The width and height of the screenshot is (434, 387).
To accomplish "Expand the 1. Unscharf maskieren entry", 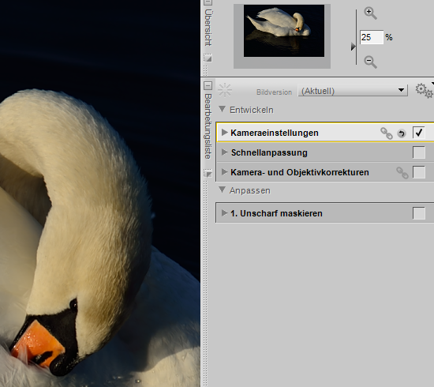I will click(224, 213).
